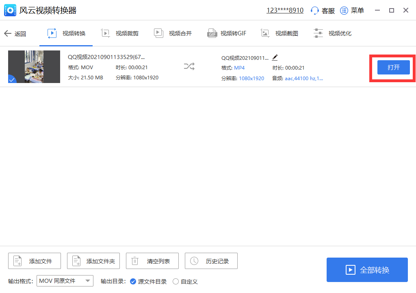This screenshot has width=416, height=293.
Task: Click the 打开 button
Action: [x=393, y=67]
